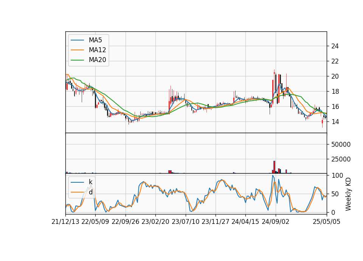Click the 22/05/09 date tick label
363x261 pixels.
point(95,222)
